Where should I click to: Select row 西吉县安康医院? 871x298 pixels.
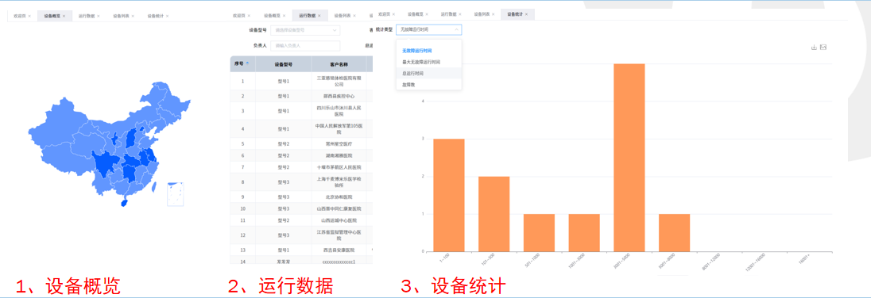point(301,250)
